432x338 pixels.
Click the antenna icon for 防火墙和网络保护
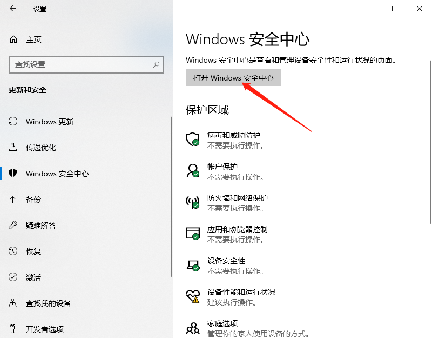[193, 202]
